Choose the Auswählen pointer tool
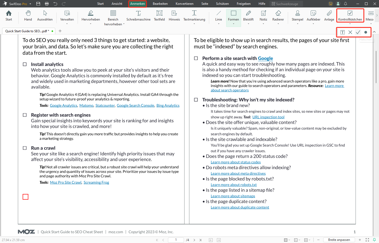The image size is (379, 243). pos(45,16)
